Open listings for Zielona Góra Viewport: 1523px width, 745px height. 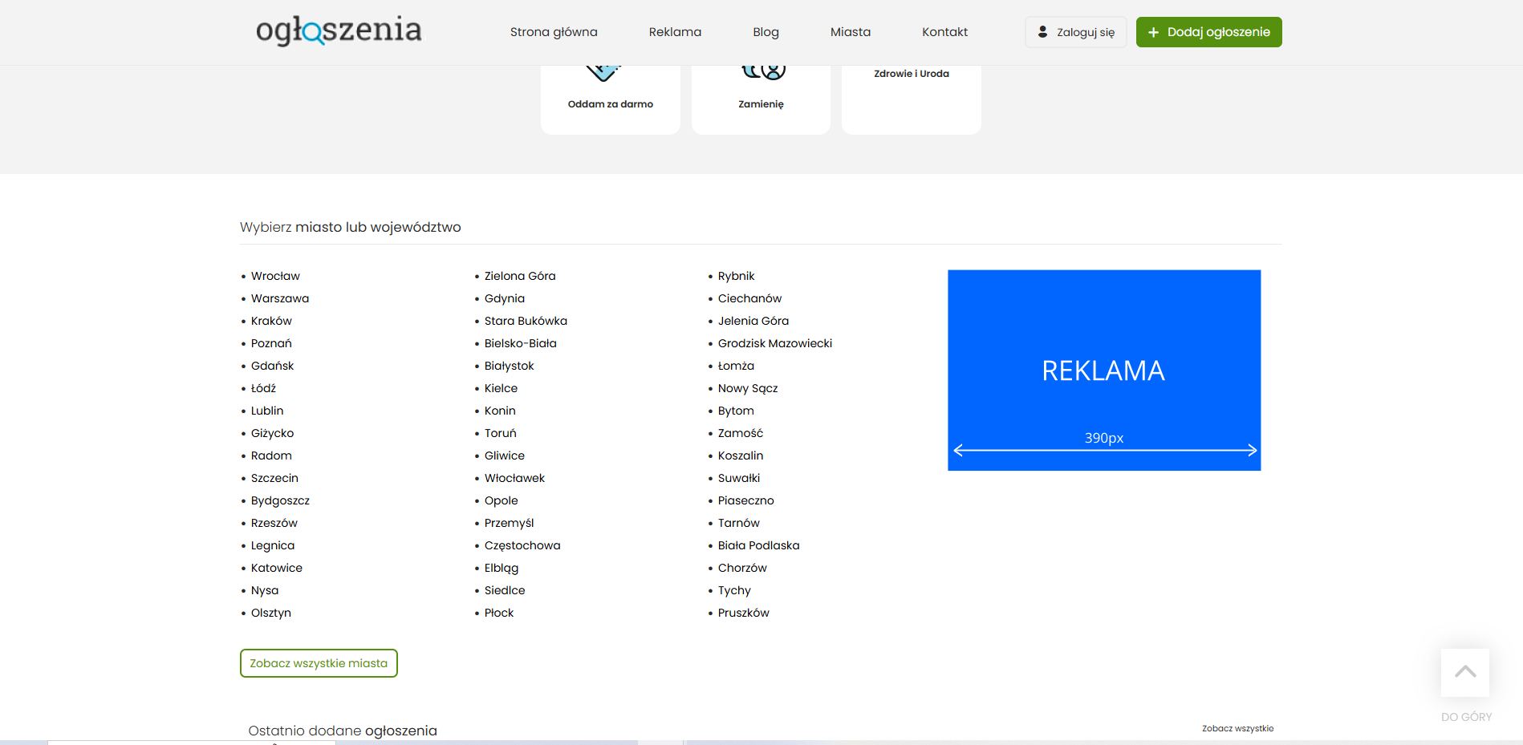click(520, 276)
